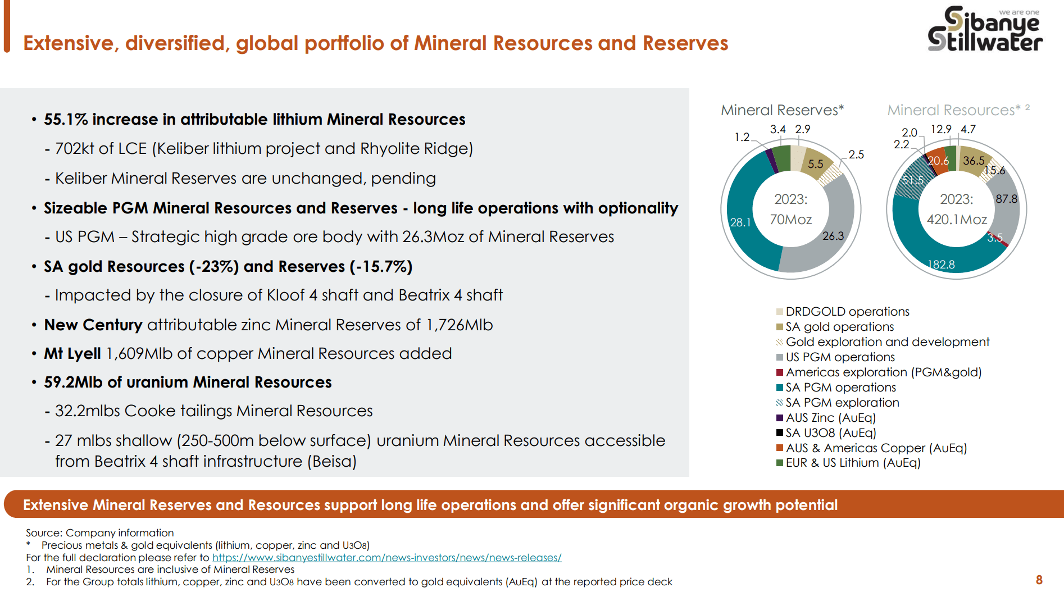
Task: Click the 2023: 420.1Moz center label
Action: coord(957,210)
